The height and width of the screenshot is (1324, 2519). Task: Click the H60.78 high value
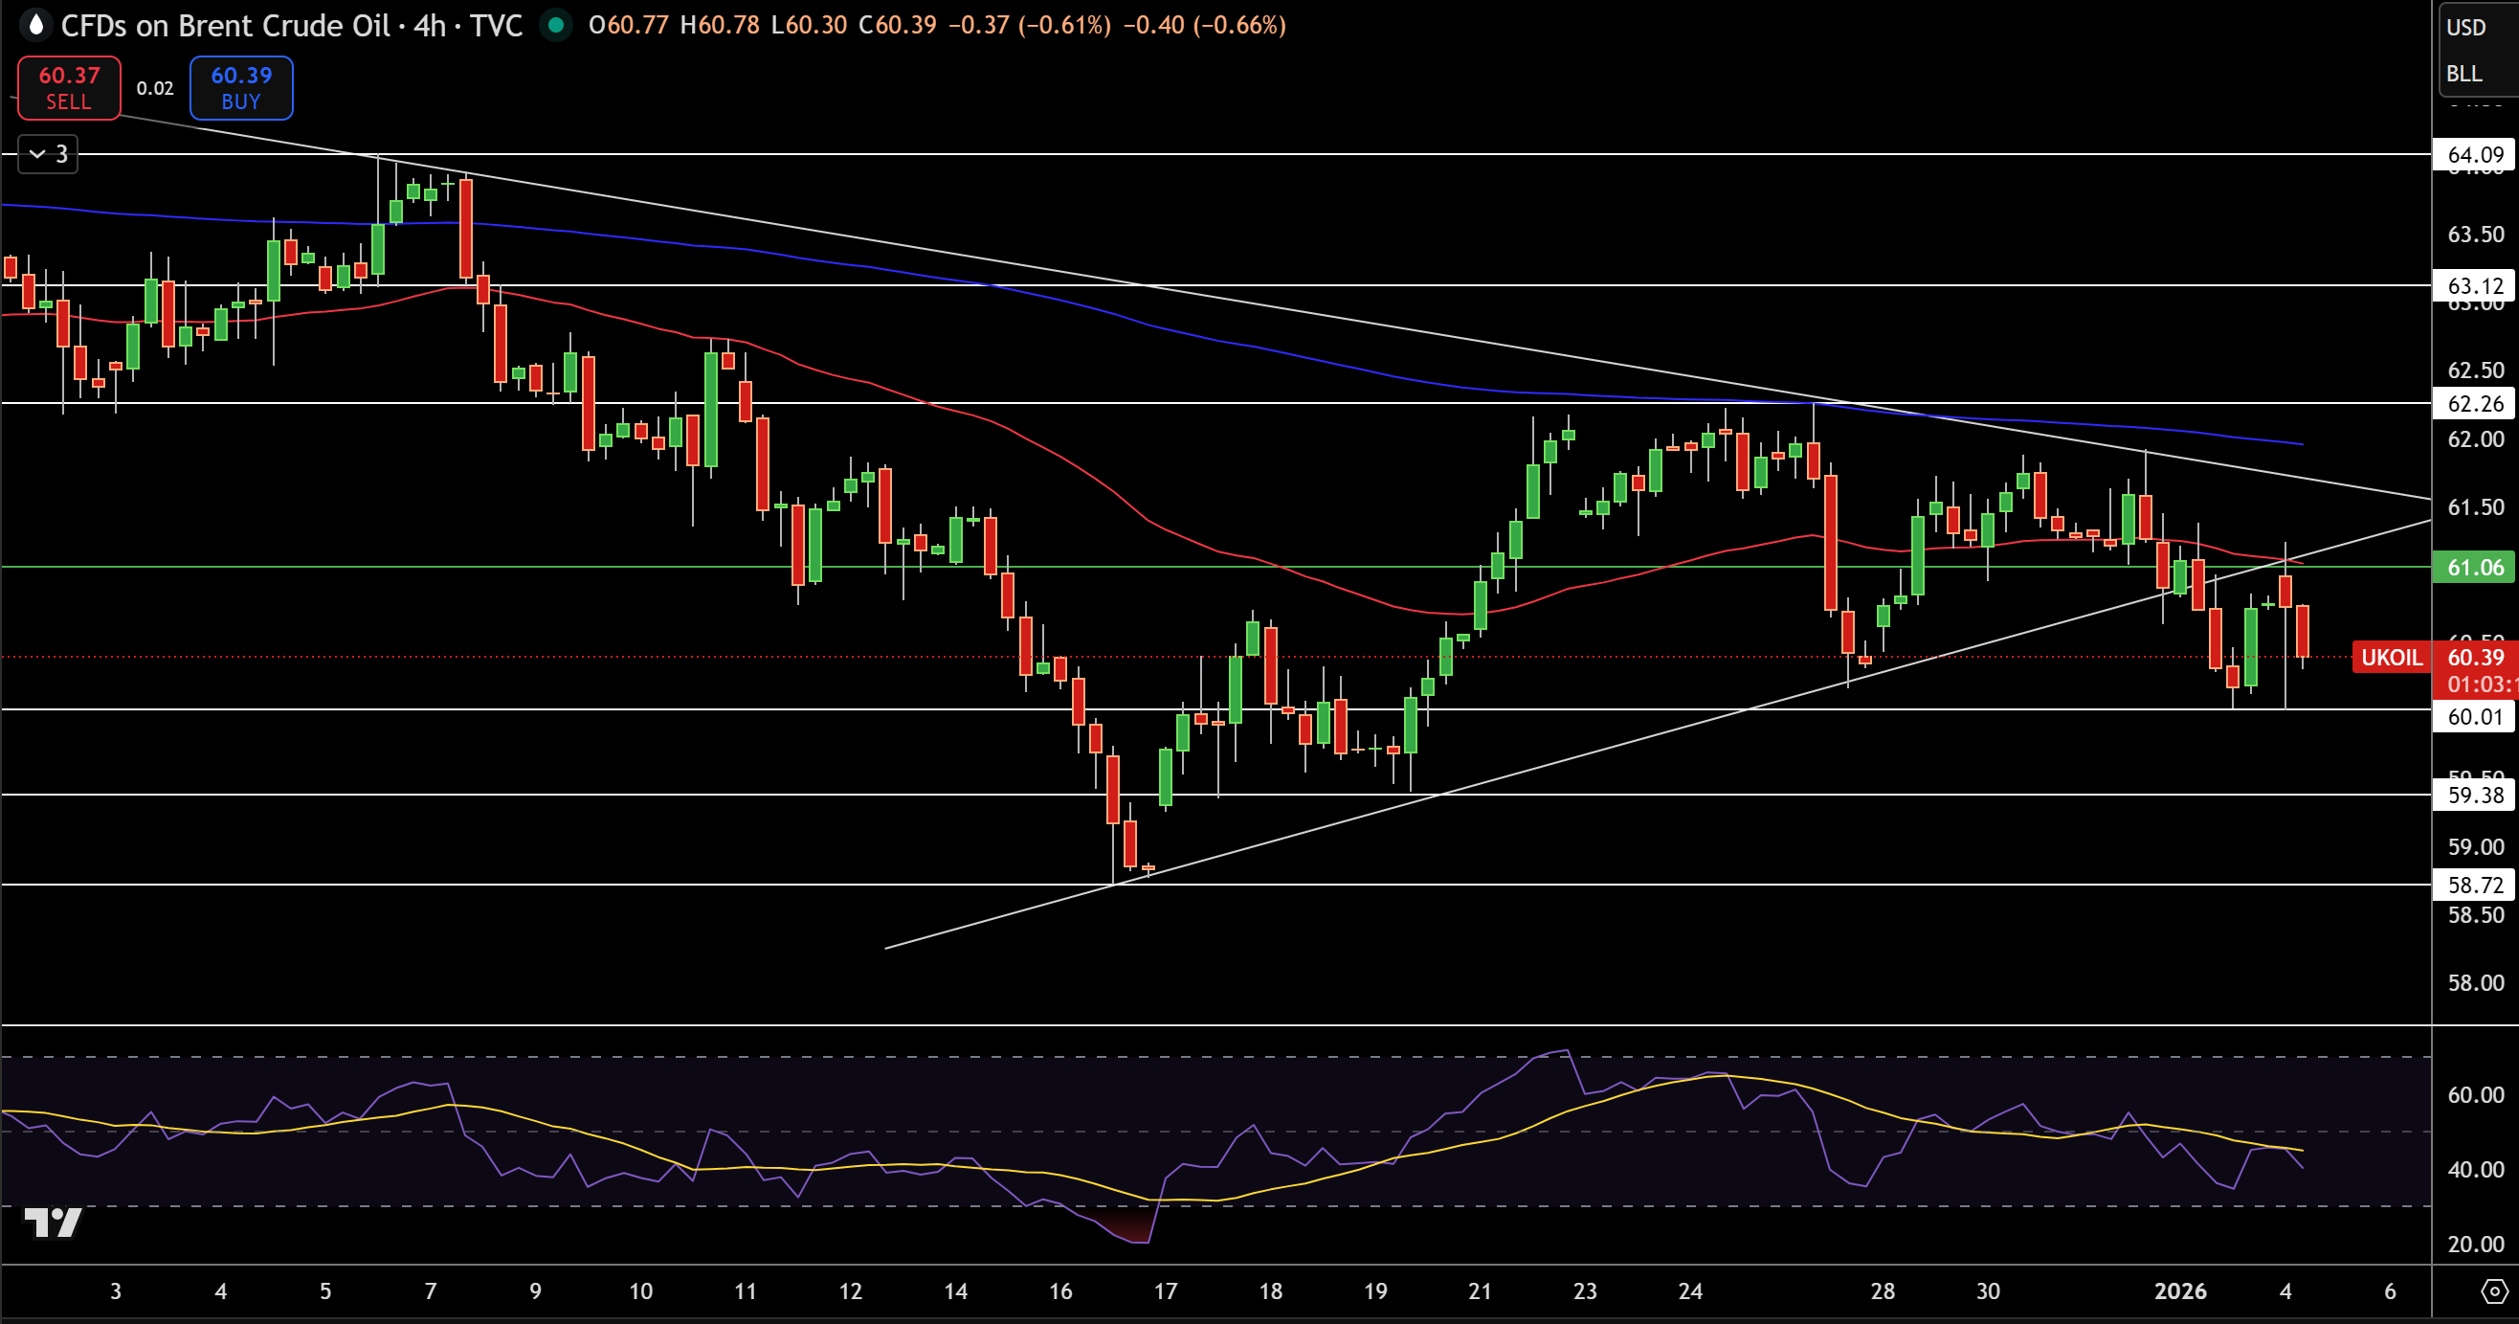coord(720,25)
